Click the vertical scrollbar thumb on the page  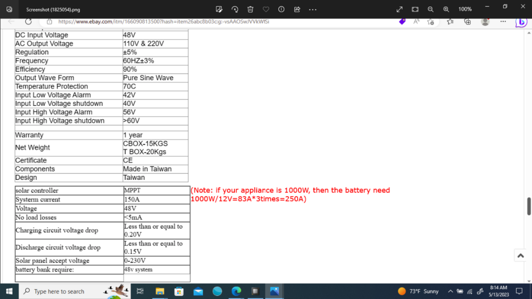[529, 206]
